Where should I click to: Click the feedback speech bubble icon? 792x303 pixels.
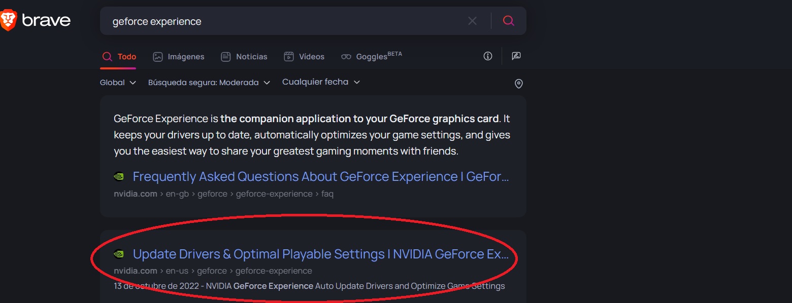click(x=516, y=56)
